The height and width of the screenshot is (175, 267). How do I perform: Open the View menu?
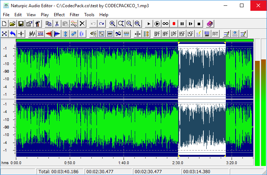click(31, 15)
